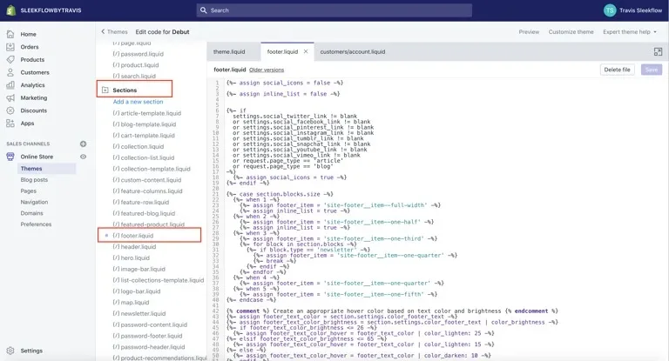
Task: Add a sales channel plus icon
Action: point(84,144)
